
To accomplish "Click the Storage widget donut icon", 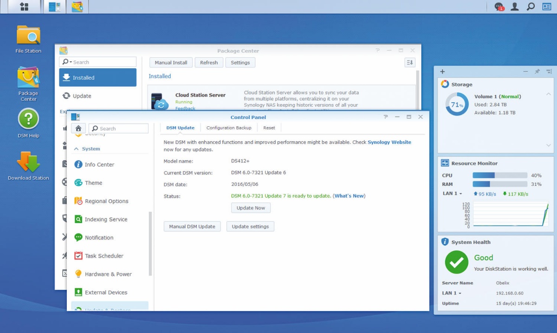I will 445,84.
